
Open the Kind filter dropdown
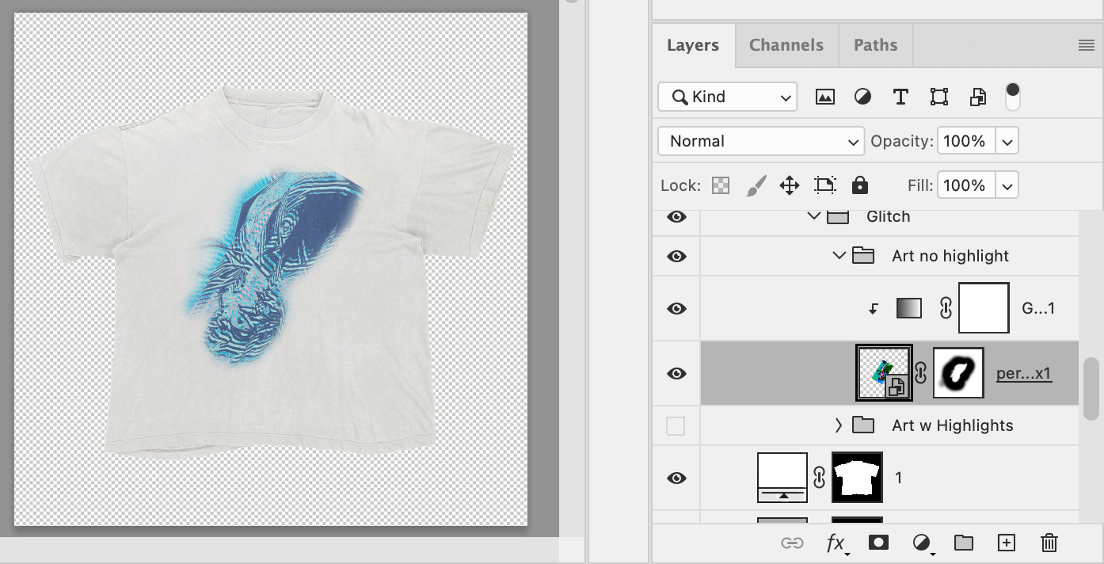click(x=728, y=97)
